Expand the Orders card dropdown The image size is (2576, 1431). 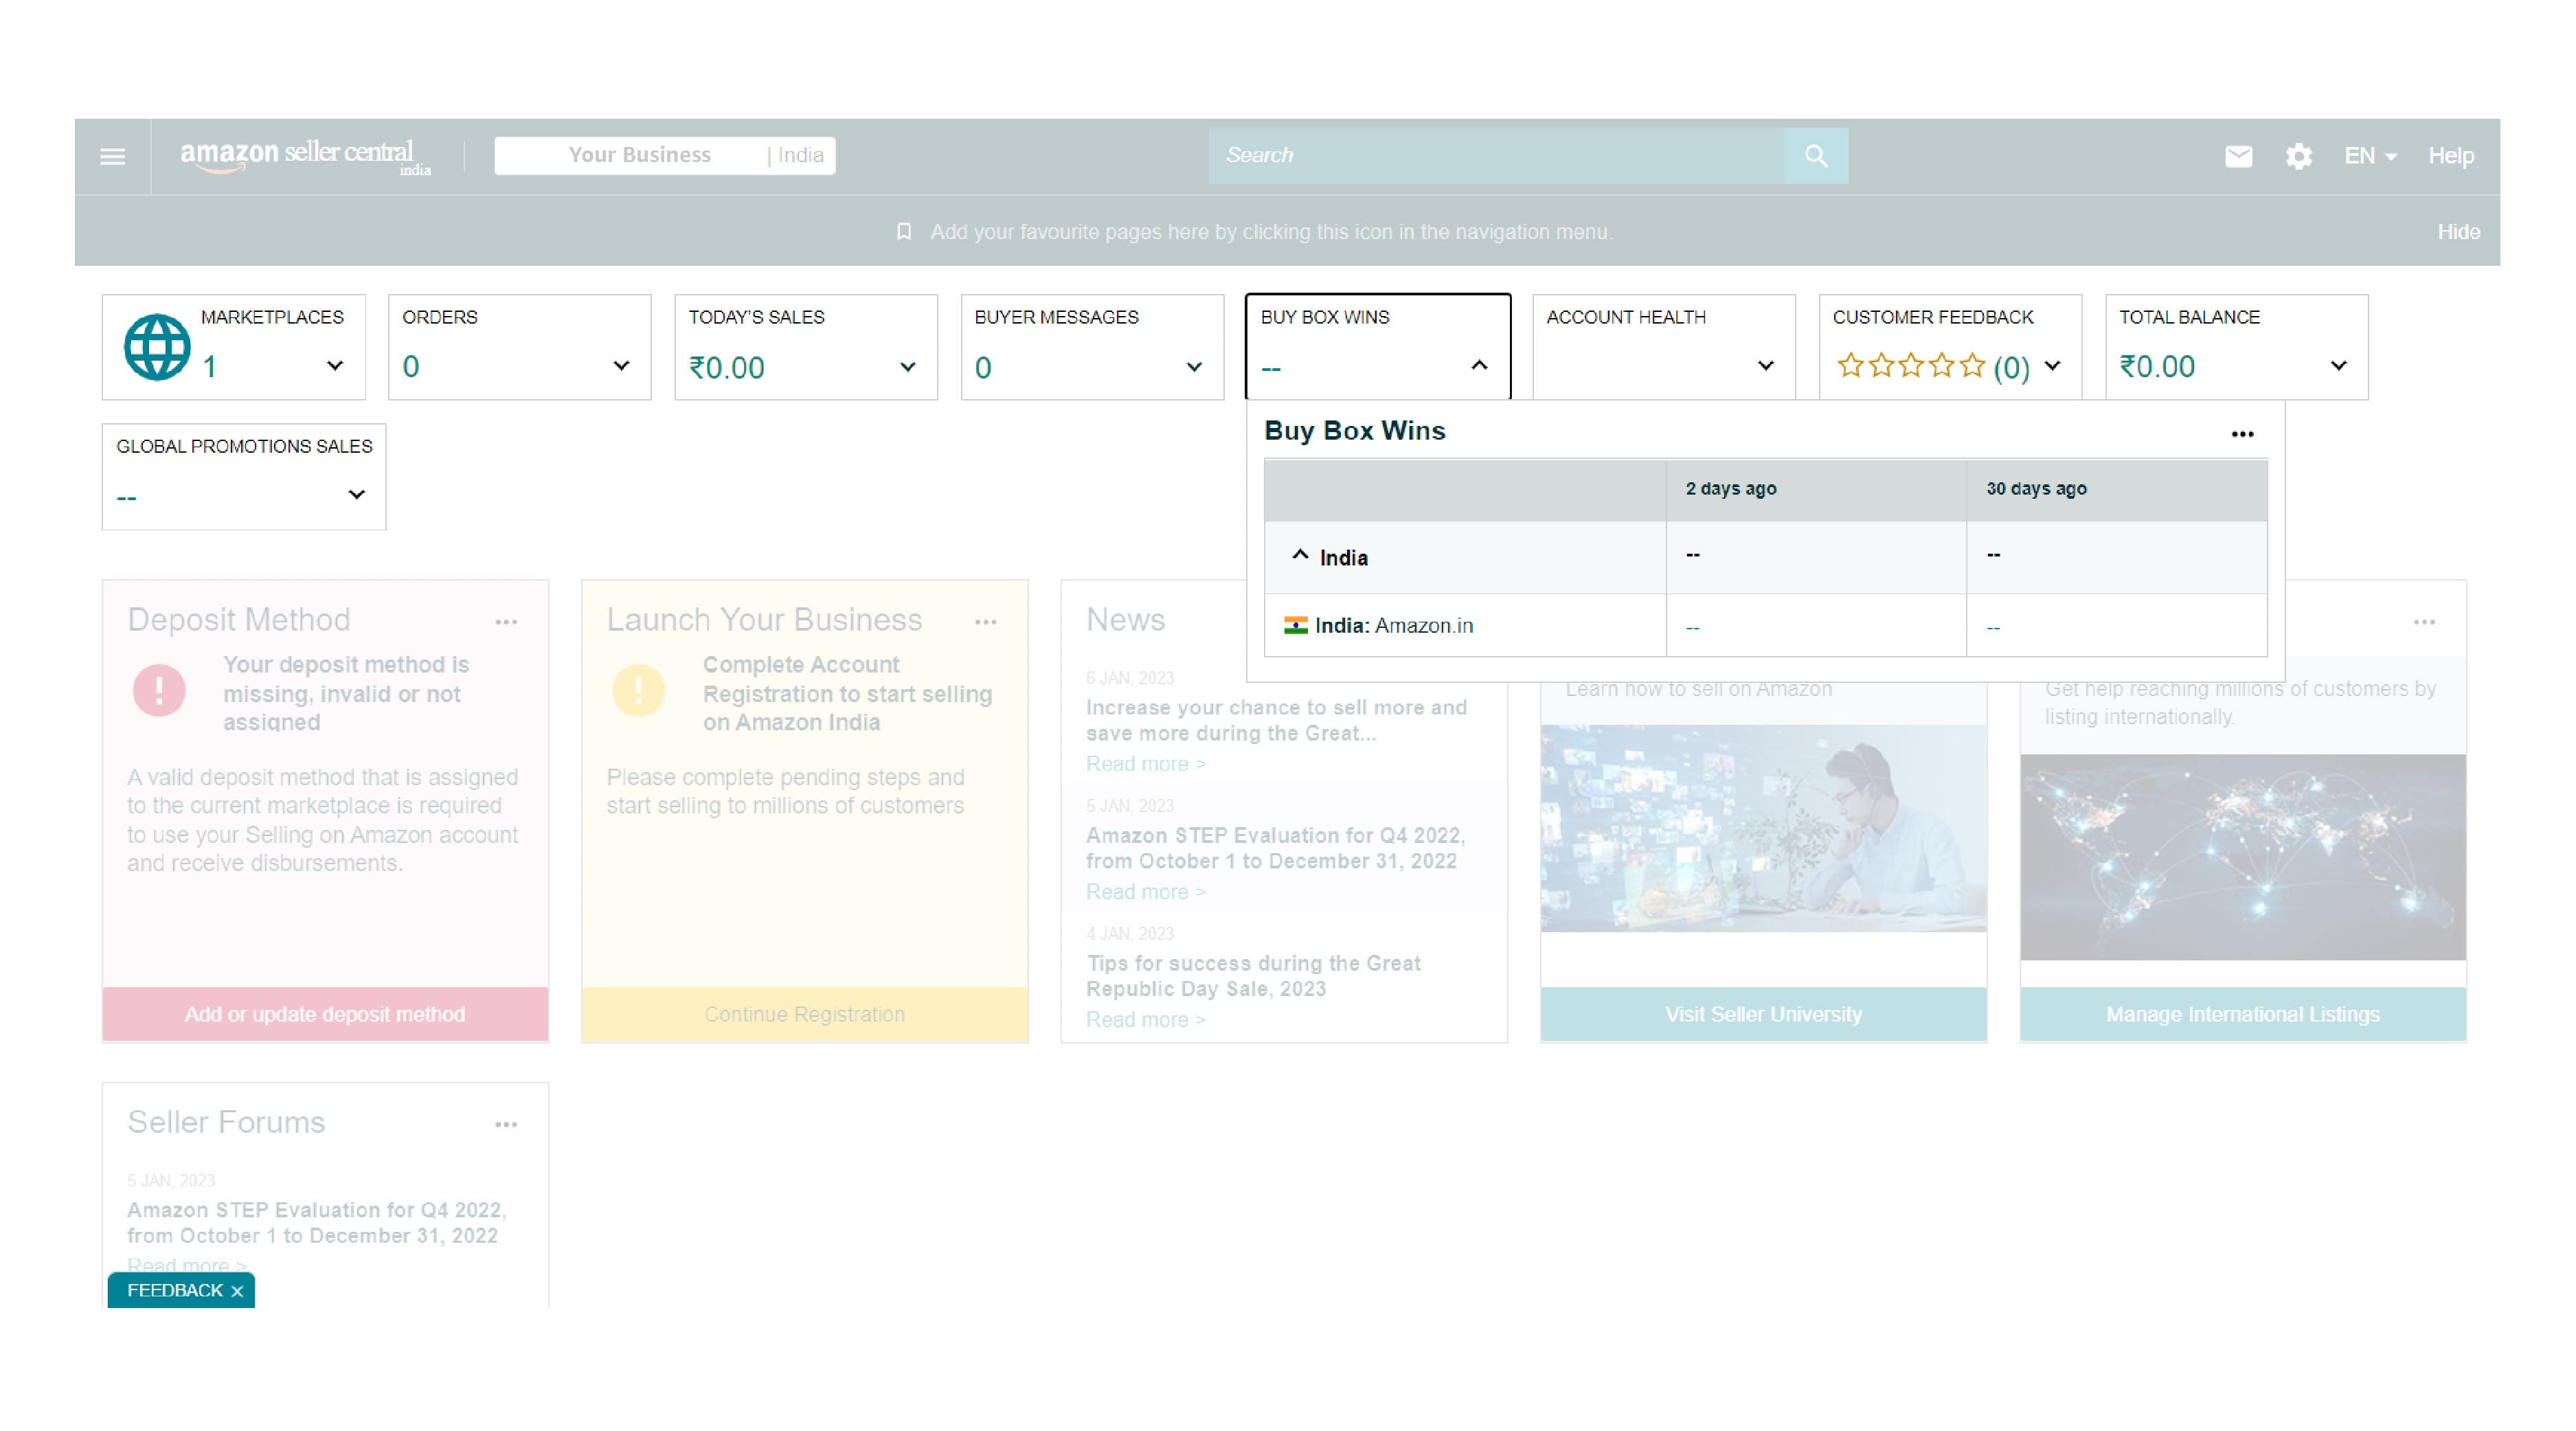click(x=621, y=366)
